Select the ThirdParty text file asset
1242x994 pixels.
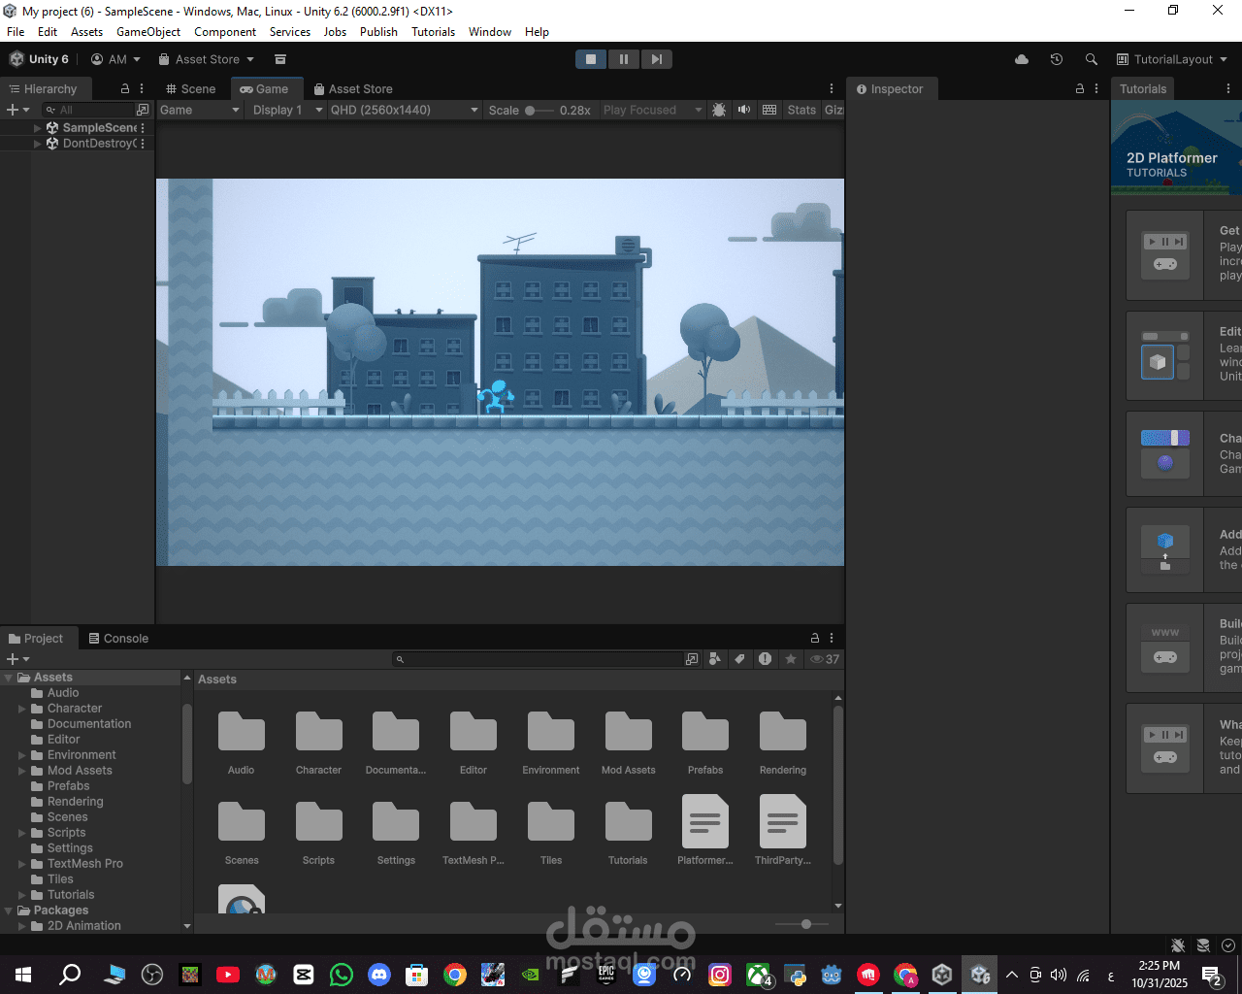(x=783, y=821)
